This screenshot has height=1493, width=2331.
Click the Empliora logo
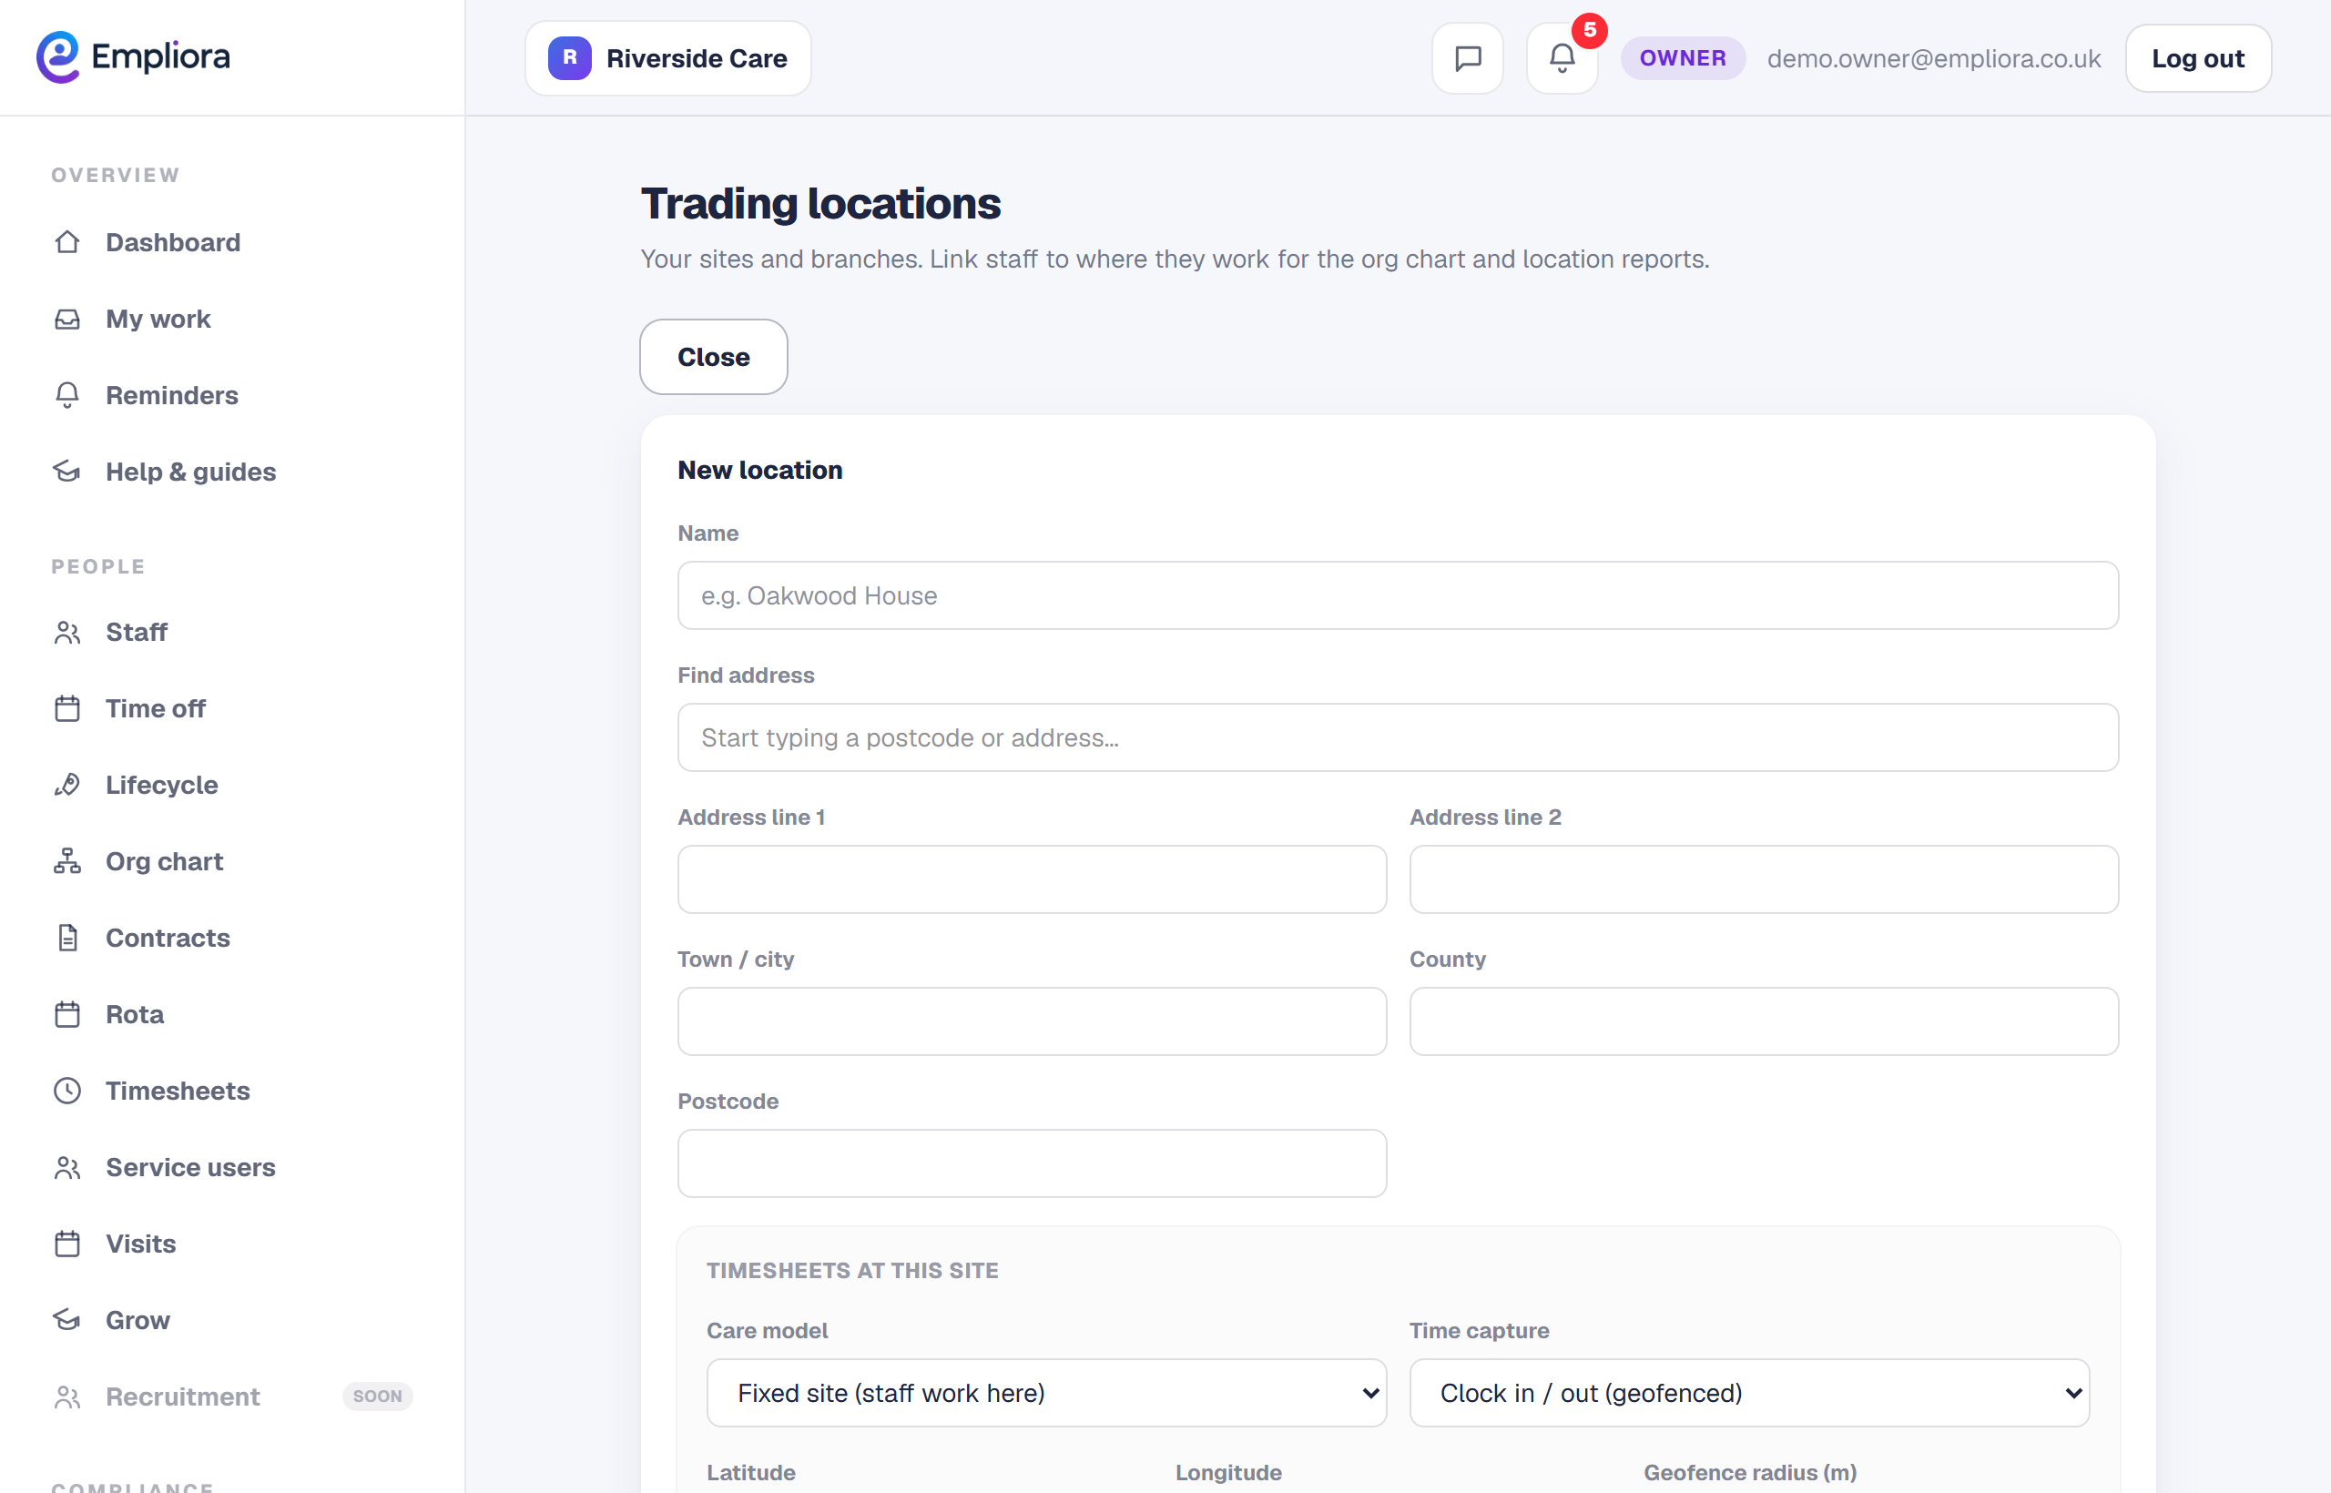[133, 57]
